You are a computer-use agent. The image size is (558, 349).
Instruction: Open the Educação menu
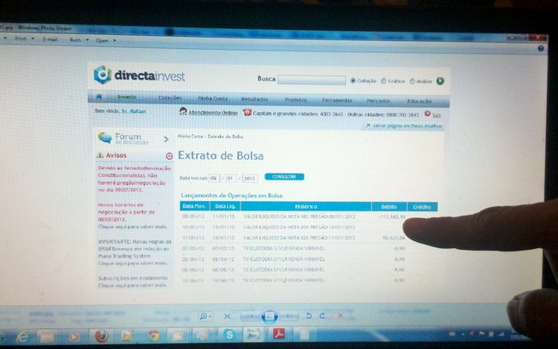[x=419, y=102]
